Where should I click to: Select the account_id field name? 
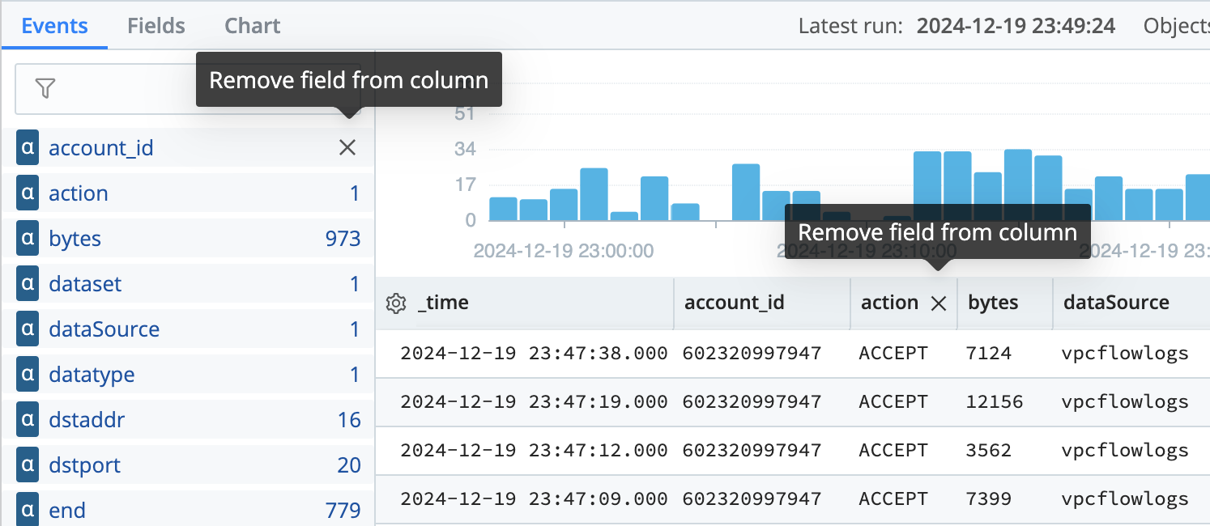pos(101,148)
